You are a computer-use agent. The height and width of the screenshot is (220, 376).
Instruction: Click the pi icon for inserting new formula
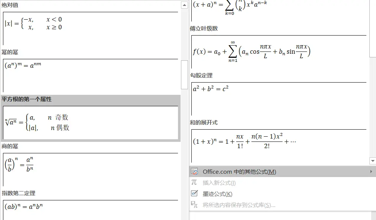(194, 183)
